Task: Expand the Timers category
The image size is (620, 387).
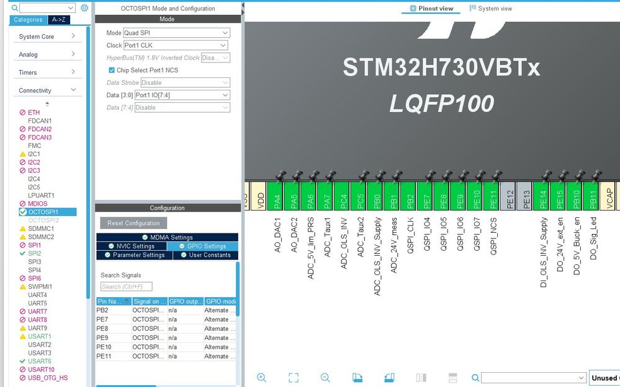Action: (x=47, y=72)
